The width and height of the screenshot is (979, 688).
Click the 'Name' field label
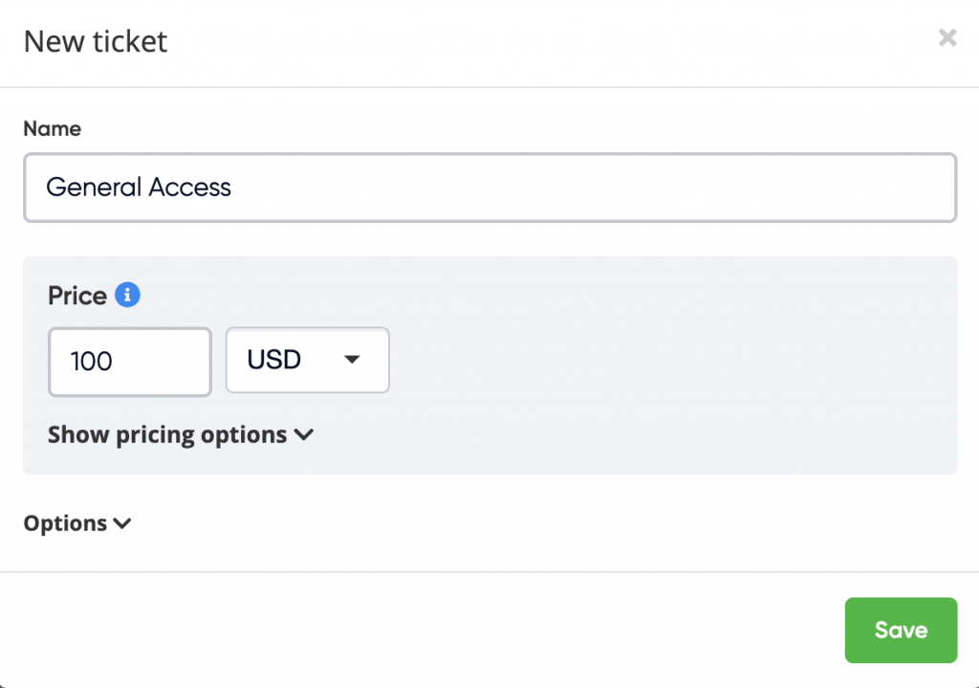pyautogui.click(x=53, y=129)
